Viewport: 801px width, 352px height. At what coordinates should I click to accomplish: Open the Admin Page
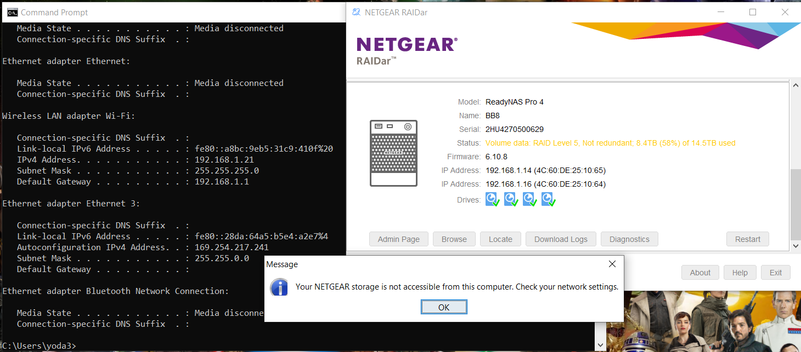coord(398,239)
